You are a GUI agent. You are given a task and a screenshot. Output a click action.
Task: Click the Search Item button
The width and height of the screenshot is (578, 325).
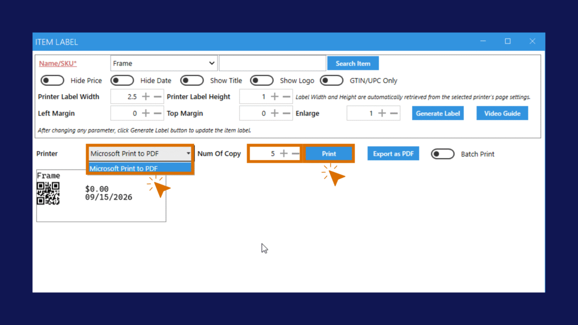click(x=353, y=63)
